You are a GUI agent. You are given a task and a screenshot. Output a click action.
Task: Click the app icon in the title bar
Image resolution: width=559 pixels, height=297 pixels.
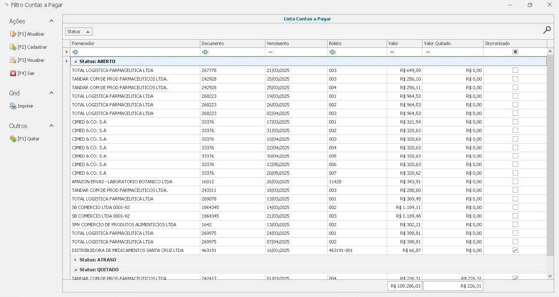point(6,5)
